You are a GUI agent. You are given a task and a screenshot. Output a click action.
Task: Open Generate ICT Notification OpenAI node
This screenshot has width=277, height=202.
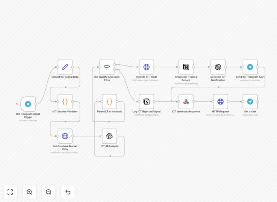point(218,67)
